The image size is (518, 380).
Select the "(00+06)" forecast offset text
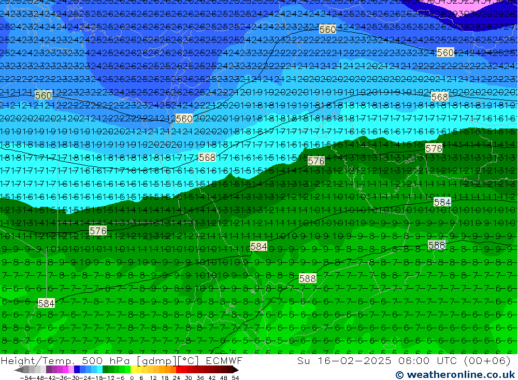487,360
